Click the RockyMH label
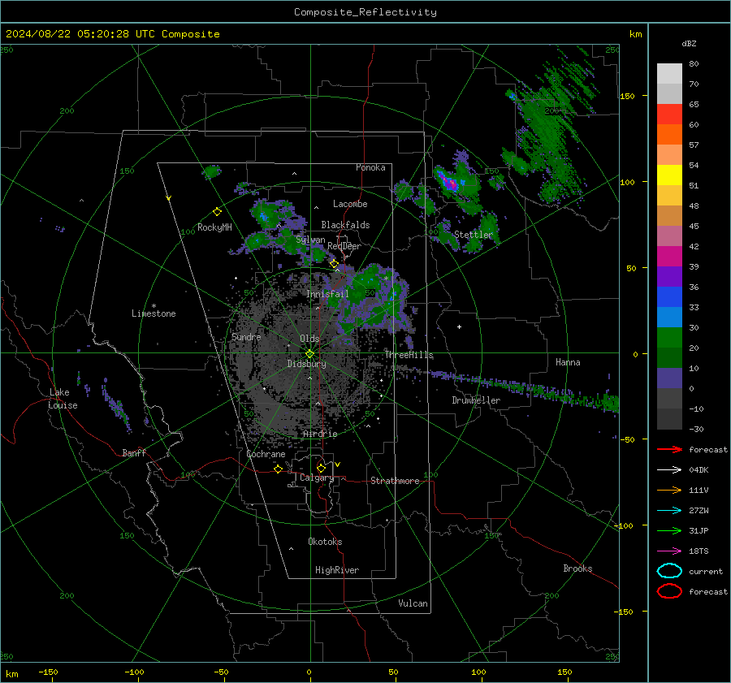The image size is (731, 683). tap(214, 227)
